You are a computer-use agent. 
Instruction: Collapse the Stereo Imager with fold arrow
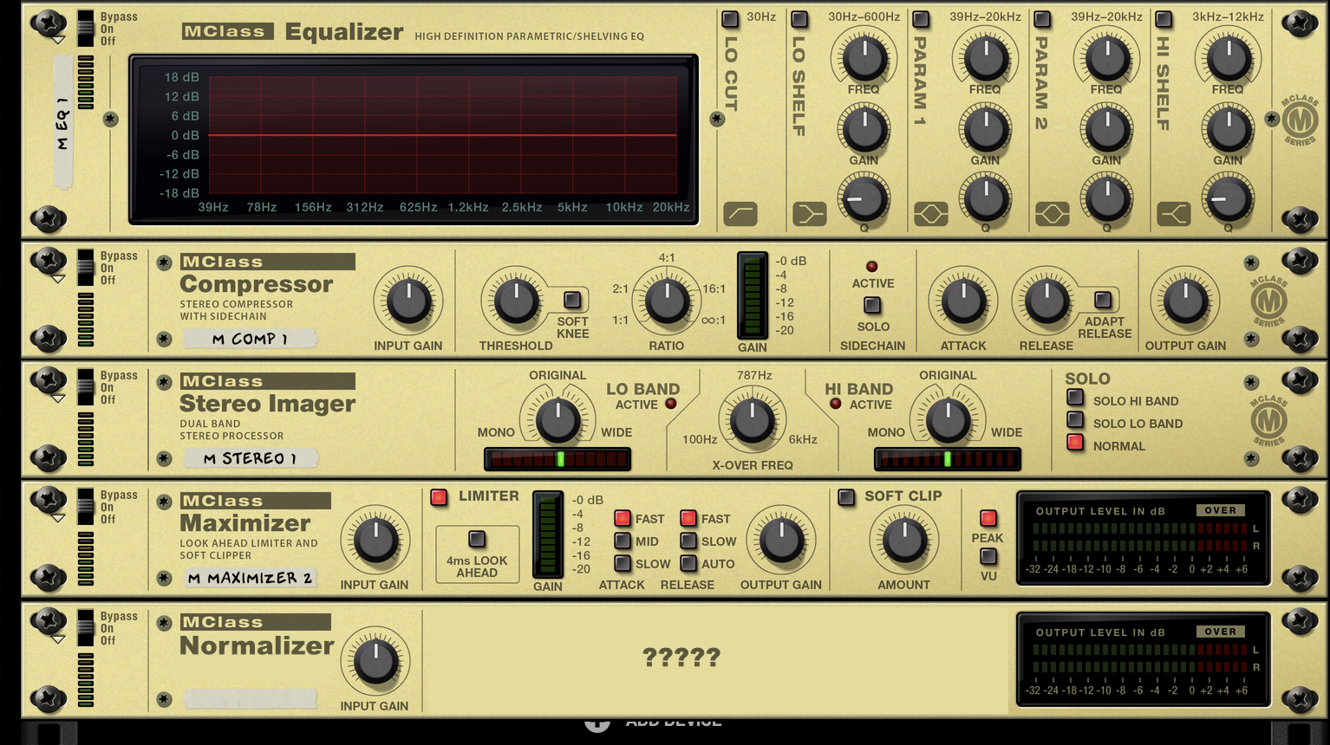pyautogui.click(x=58, y=399)
